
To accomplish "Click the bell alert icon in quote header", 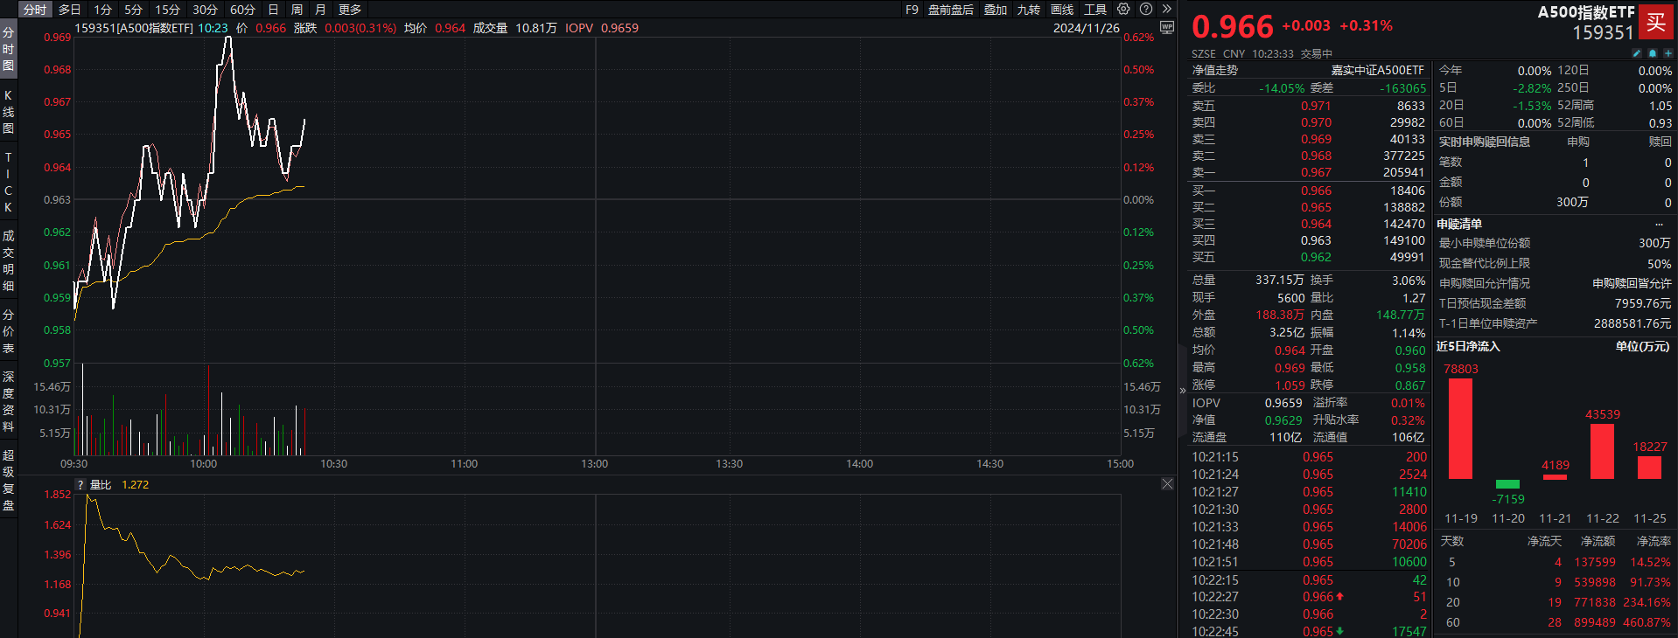I will tap(1652, 53).
